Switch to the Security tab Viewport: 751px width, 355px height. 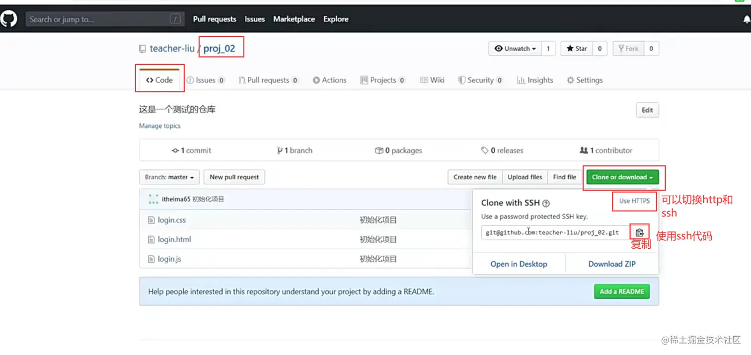(480, 80)
